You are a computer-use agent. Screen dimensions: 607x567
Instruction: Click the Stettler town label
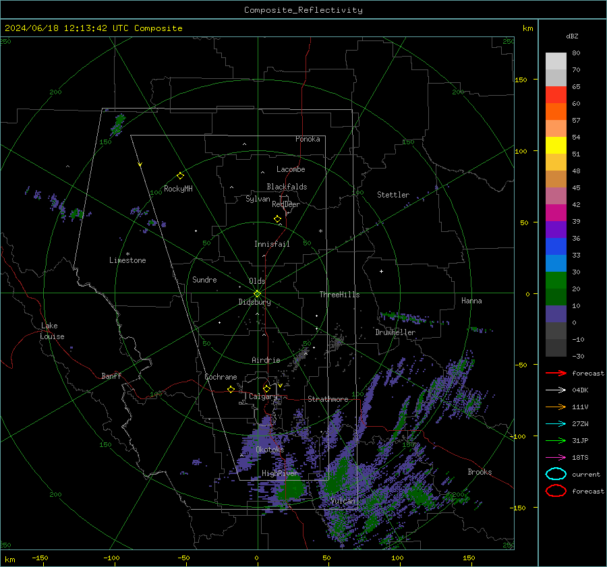pos(393,195)
